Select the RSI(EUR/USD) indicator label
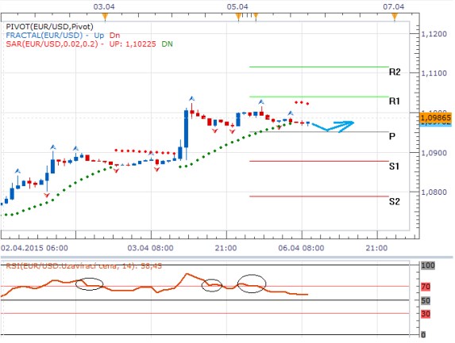This screenshot has height=343, width=455. pos(83,265)
